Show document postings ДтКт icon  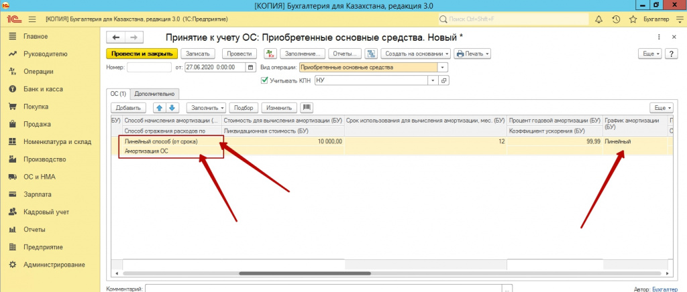pos(270,54)
